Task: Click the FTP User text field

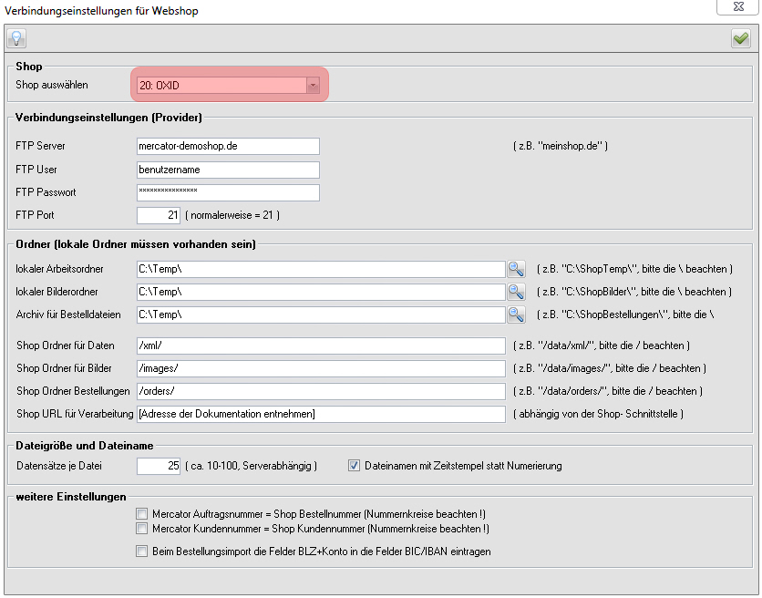Action: tap(228, 170)
